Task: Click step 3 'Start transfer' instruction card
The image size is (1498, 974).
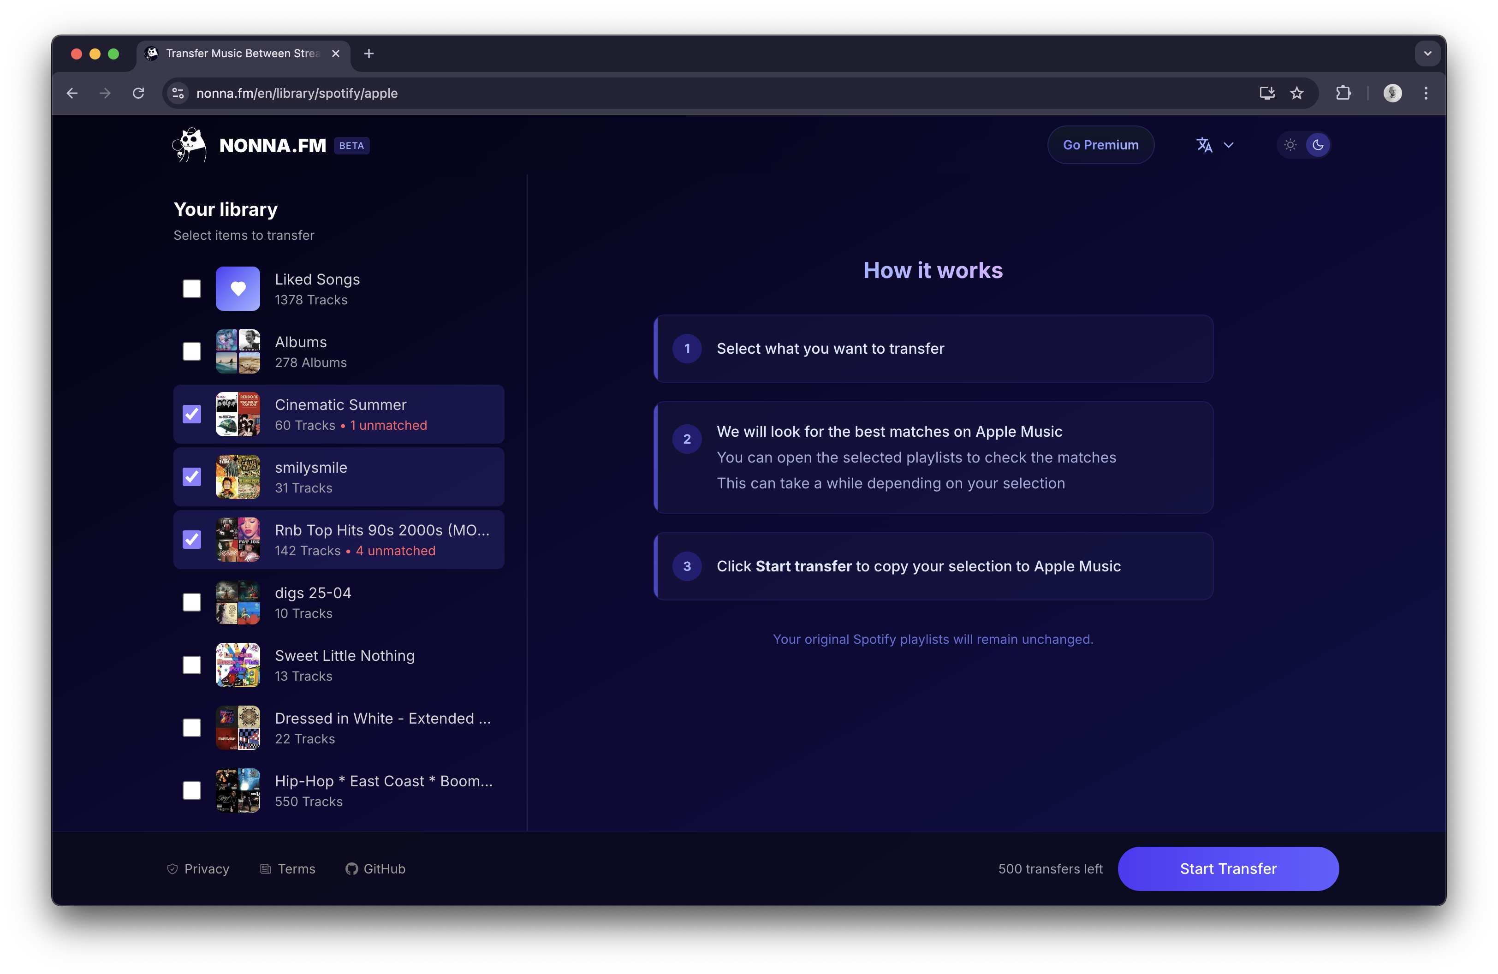Action: click(x=933, y=566)
